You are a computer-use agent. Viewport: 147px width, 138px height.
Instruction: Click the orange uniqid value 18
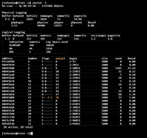pos(57,98)
